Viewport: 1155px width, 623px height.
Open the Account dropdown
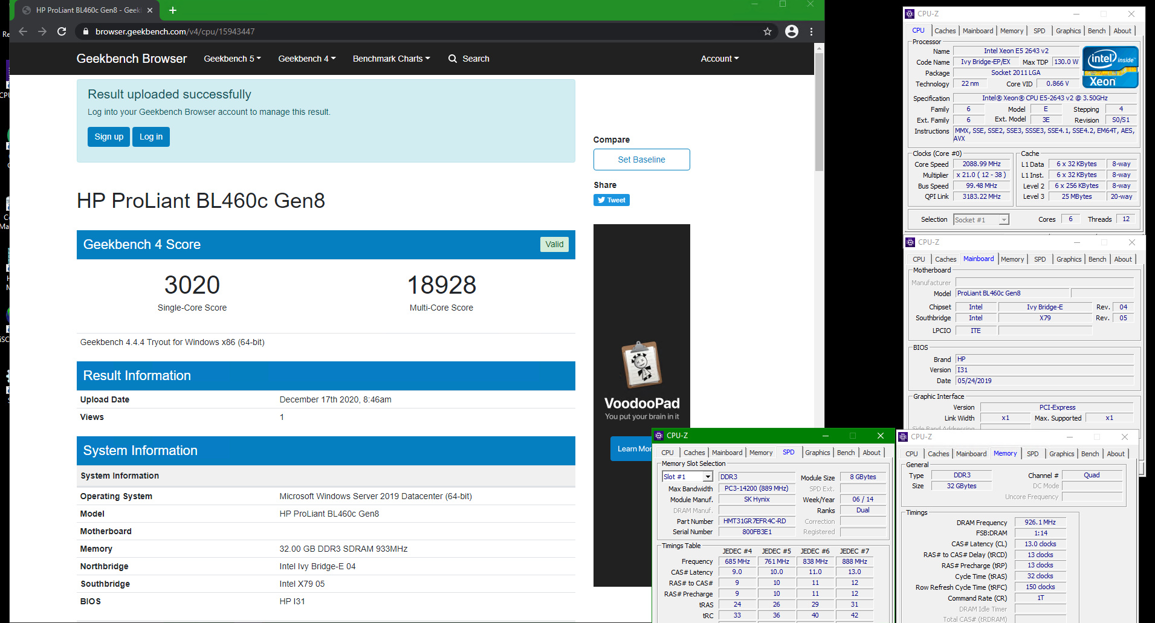[720, 59]
